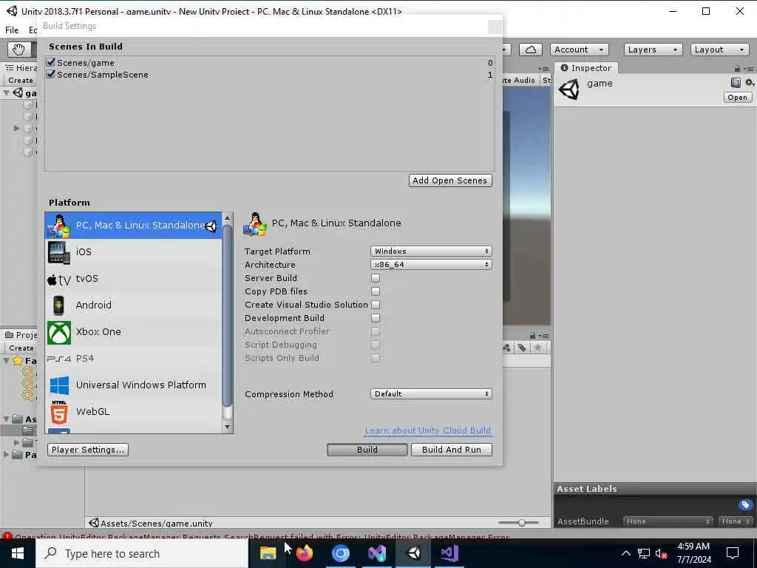The image size is (757, 568).
Task: Enable Create Visual Studio Solution checkbox
Action: [x=375, y=305]
